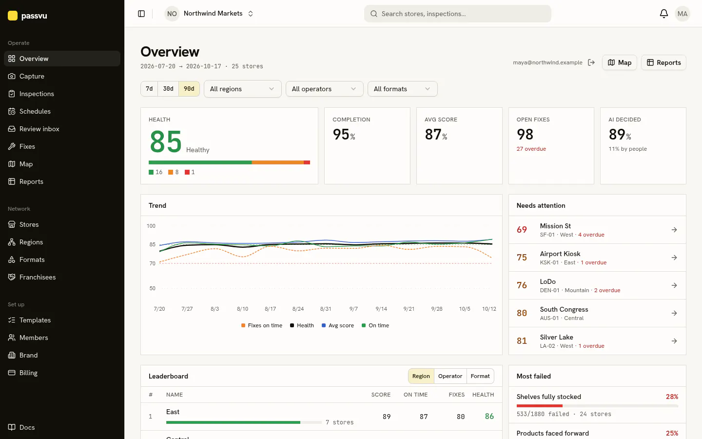702x439 pixels.
Task: Click the sign-out icon next to email
Action: (591, 62)
